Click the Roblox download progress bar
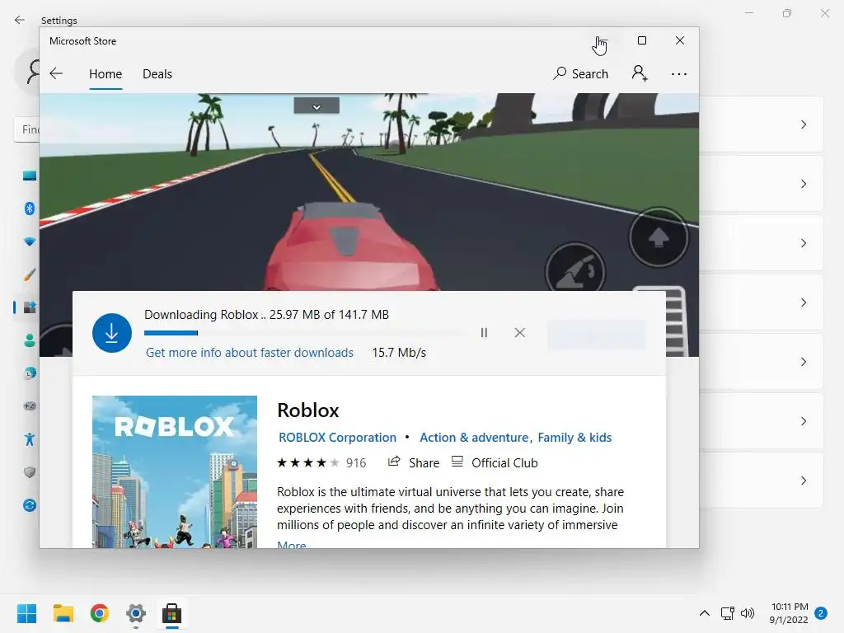Screen dimensions: 844x633 point(304,333)
